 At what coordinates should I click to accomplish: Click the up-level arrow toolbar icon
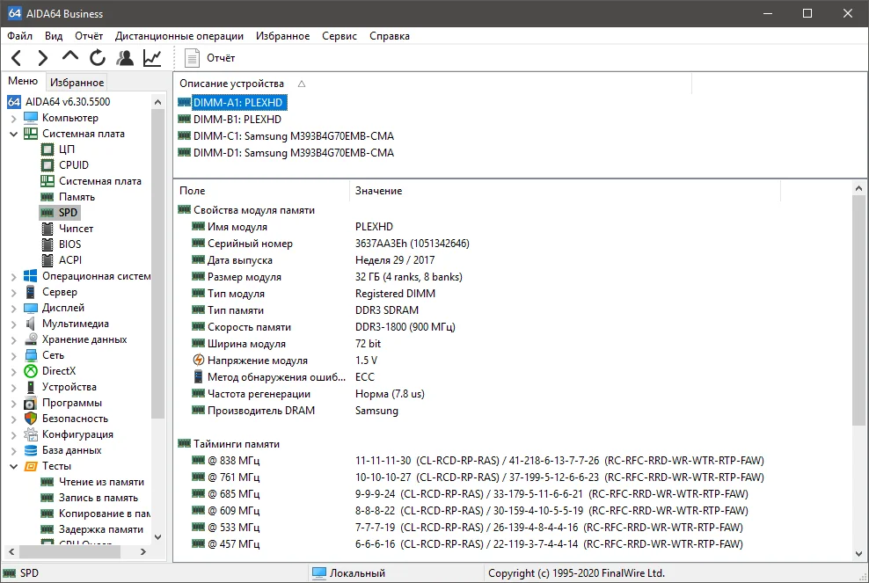(x=69, y=56)
